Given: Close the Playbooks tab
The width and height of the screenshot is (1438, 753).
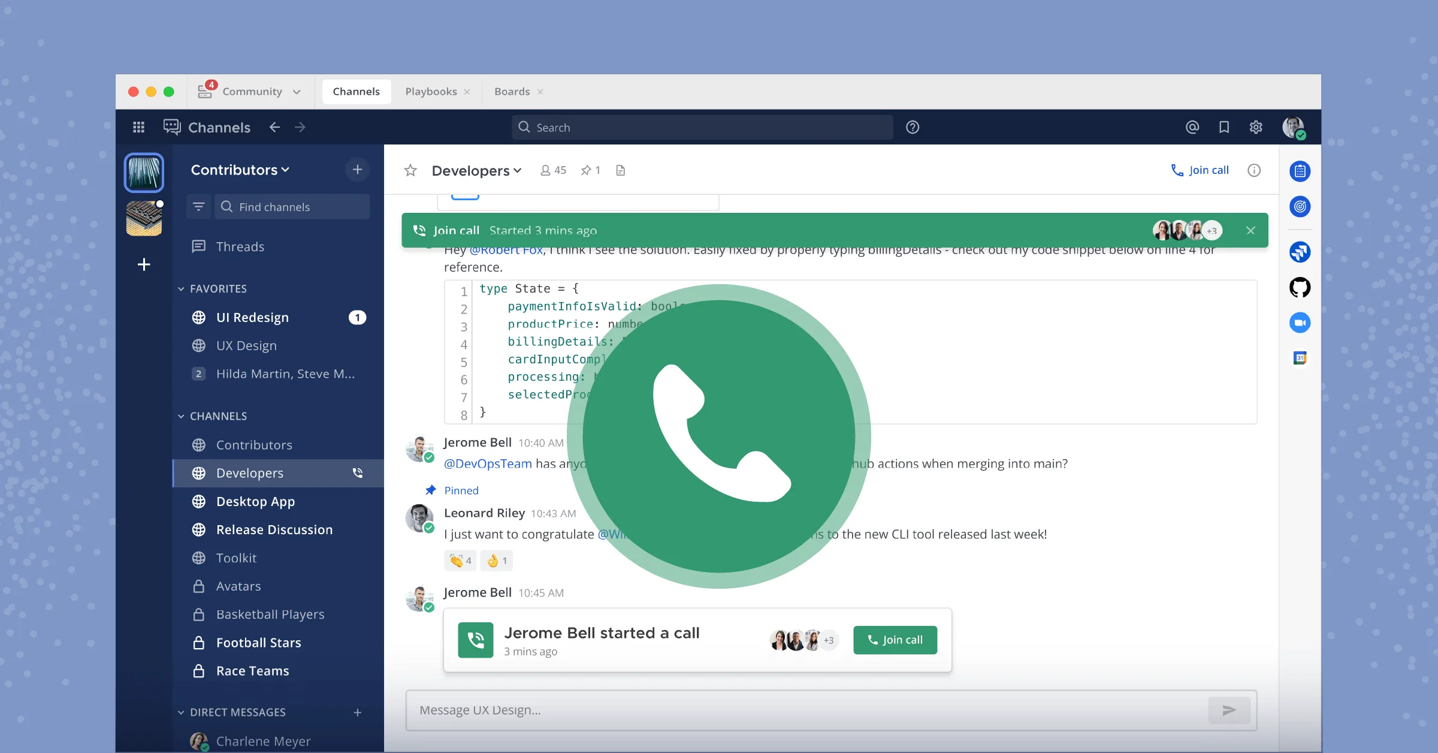Looking at the screenshot, I should coord(467,92).
